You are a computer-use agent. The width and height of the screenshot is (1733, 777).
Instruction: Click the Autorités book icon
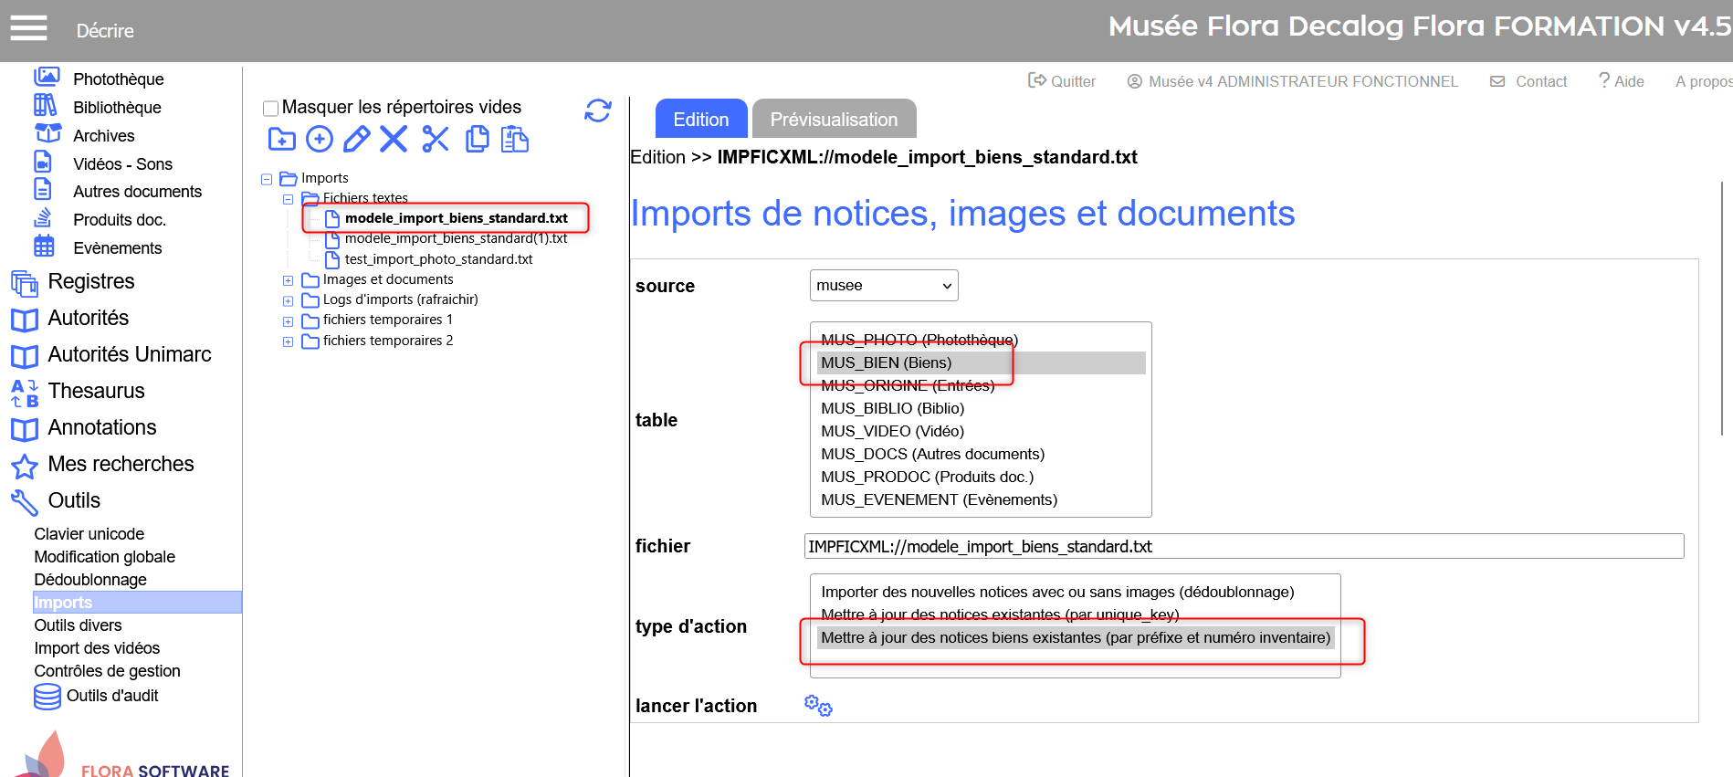coord(25,320)
